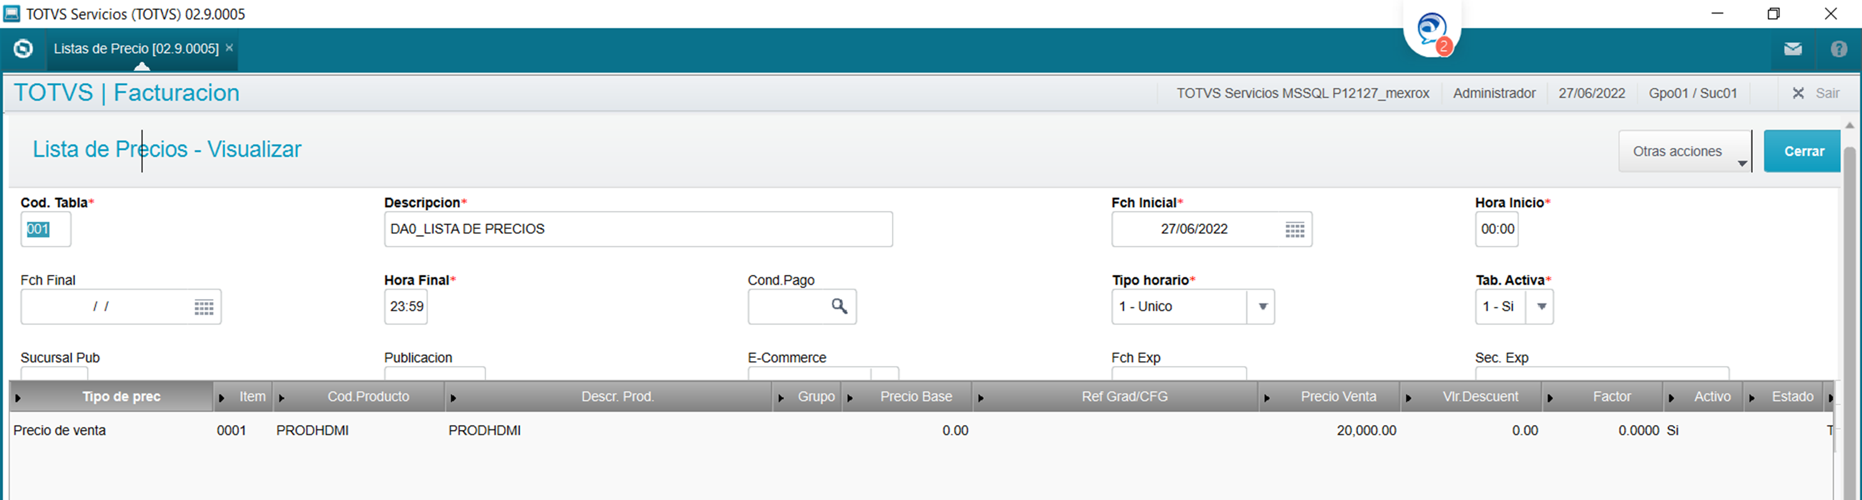Minimize the TOTVS window
The width and height of the screenshot is (1862, 500).
pos(1717,14)
